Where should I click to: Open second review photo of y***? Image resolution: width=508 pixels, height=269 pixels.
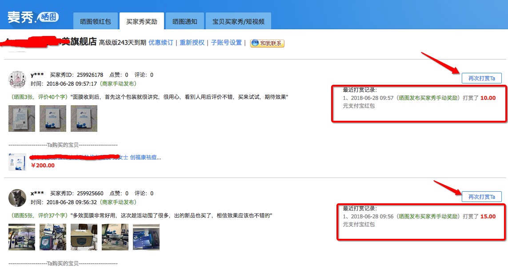click(x=53, y=119)
